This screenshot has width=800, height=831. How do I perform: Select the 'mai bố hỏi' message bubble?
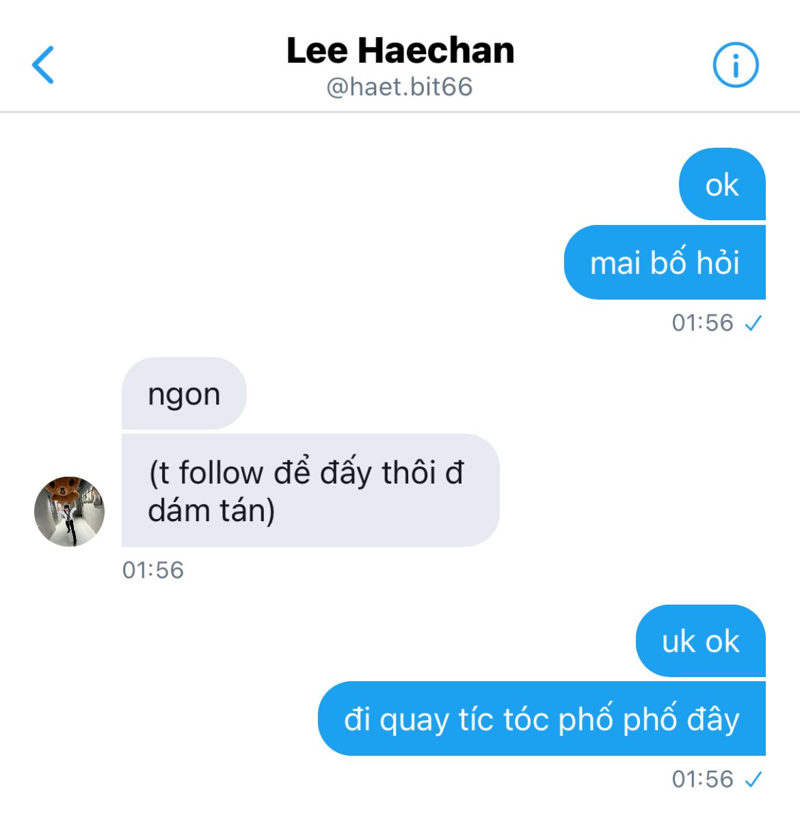pyautogui.click(x=665, y=263)
